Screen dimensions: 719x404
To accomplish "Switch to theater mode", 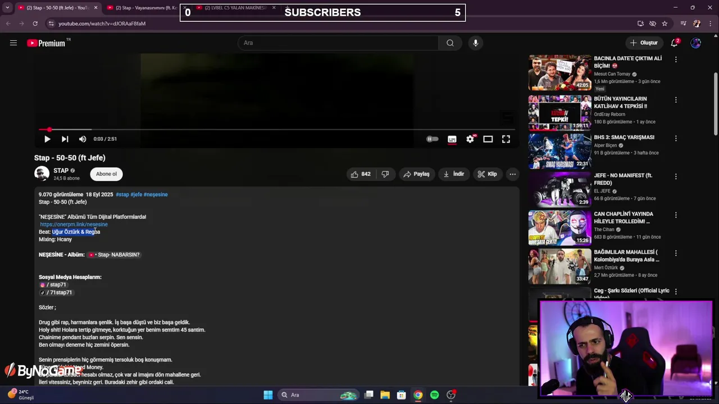I will (x=488, y=139).
